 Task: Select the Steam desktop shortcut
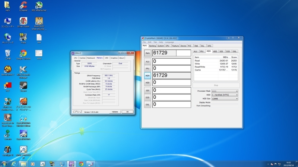click(23, 87)
